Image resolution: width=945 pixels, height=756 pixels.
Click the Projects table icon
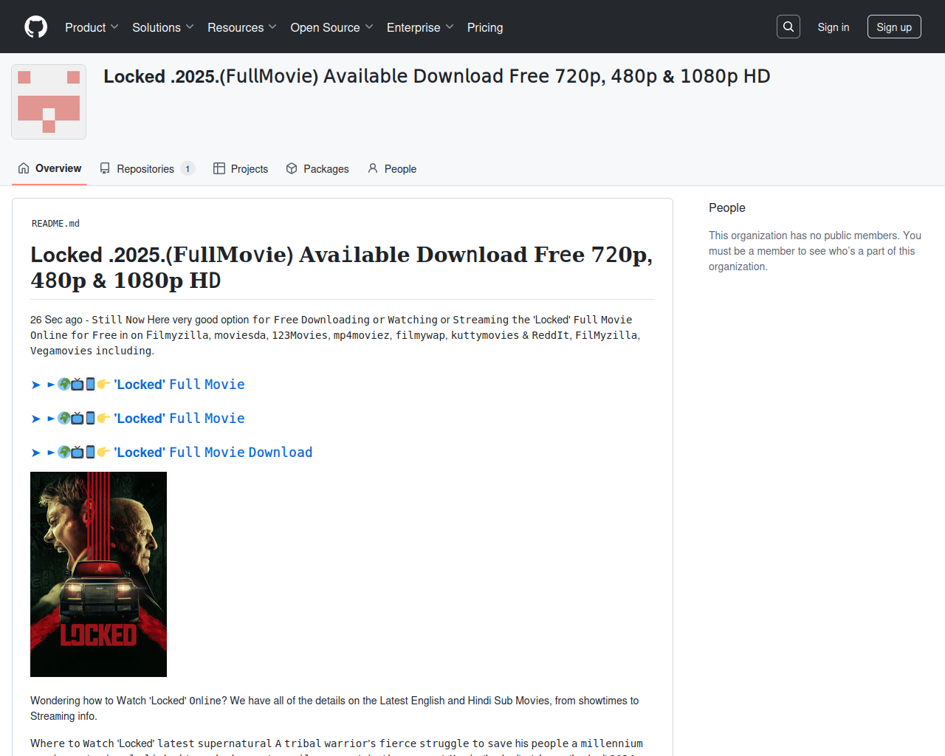pos(219,168)
